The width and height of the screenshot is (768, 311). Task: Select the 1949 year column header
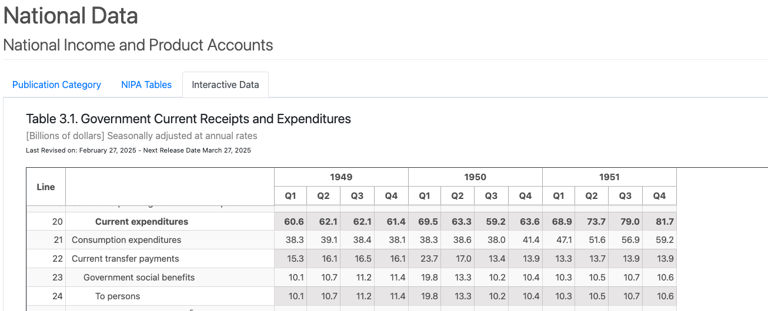pos(341,177)
